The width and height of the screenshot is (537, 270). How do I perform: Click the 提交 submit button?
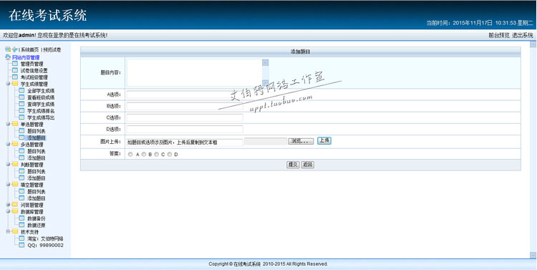(x=293, y=165)
